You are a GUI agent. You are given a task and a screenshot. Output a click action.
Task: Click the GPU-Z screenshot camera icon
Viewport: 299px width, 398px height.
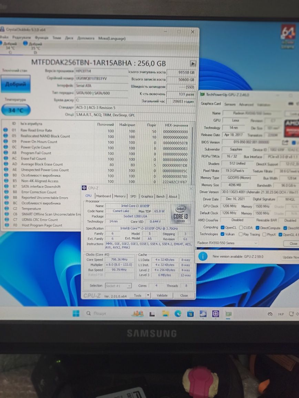point(291,104)
